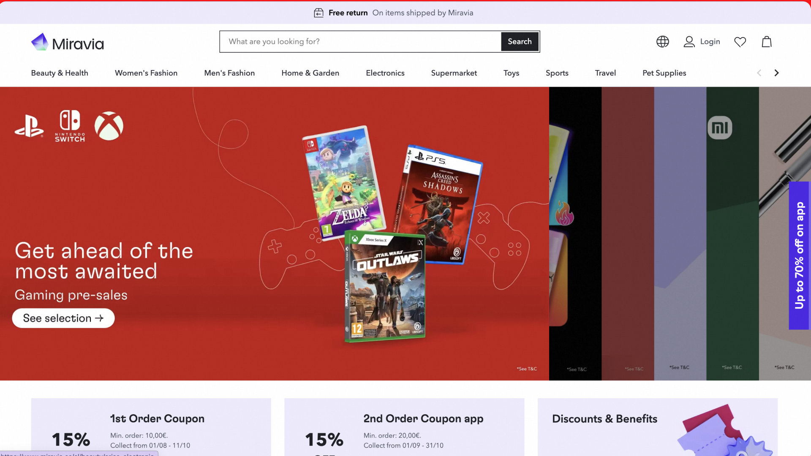Viewport: 811px width, 456px height.
Task: Click the free return box icon
Action: pos(318,13)
